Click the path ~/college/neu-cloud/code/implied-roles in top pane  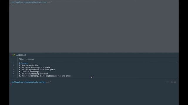point(28,2)
